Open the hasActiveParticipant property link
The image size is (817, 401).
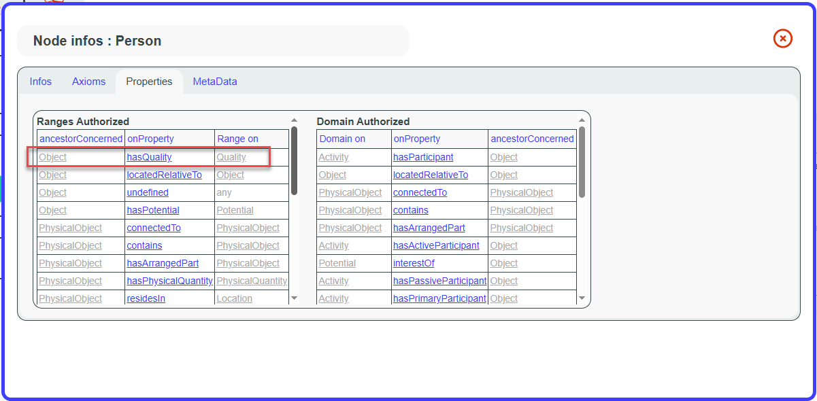(436, 245)
